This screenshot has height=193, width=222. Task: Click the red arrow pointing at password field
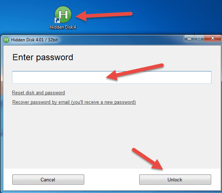tap(135, 72)
